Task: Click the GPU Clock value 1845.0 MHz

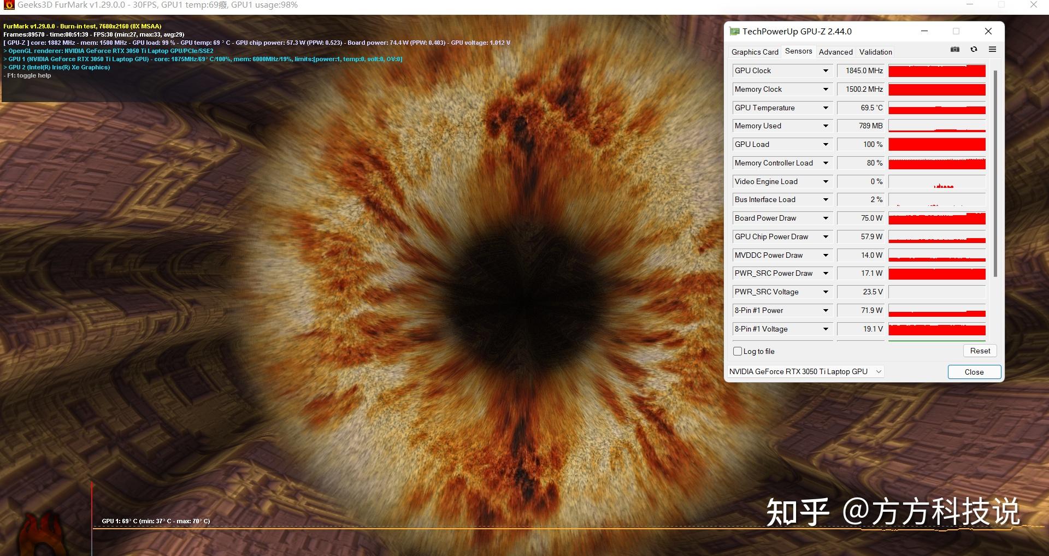Action: (861, 71)
